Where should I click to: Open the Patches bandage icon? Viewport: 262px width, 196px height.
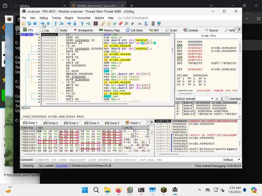[x=103, y=23]
